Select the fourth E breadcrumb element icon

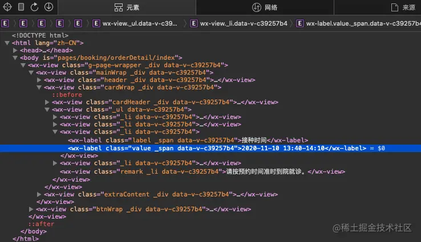(x=60, y=23)
